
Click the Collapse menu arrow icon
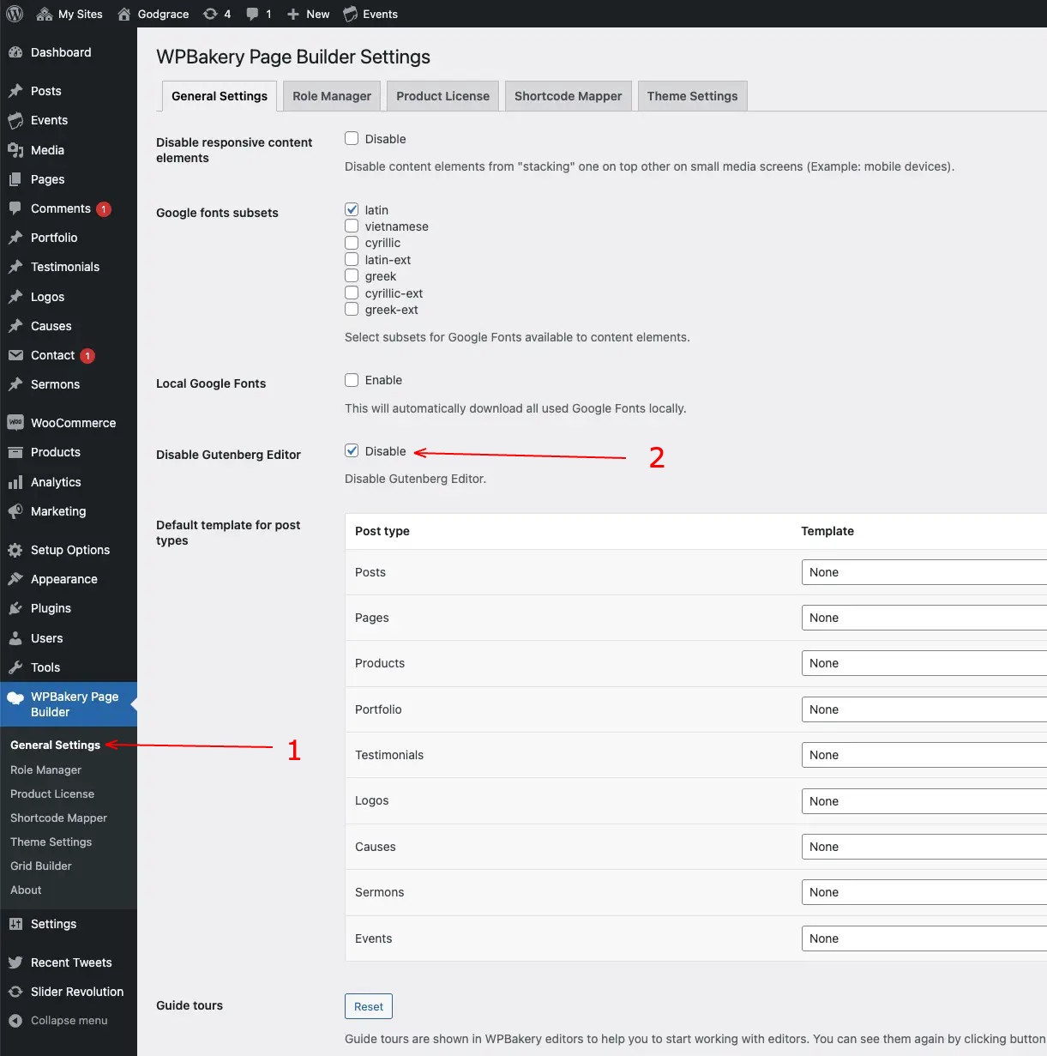[x=15, y=1021]
